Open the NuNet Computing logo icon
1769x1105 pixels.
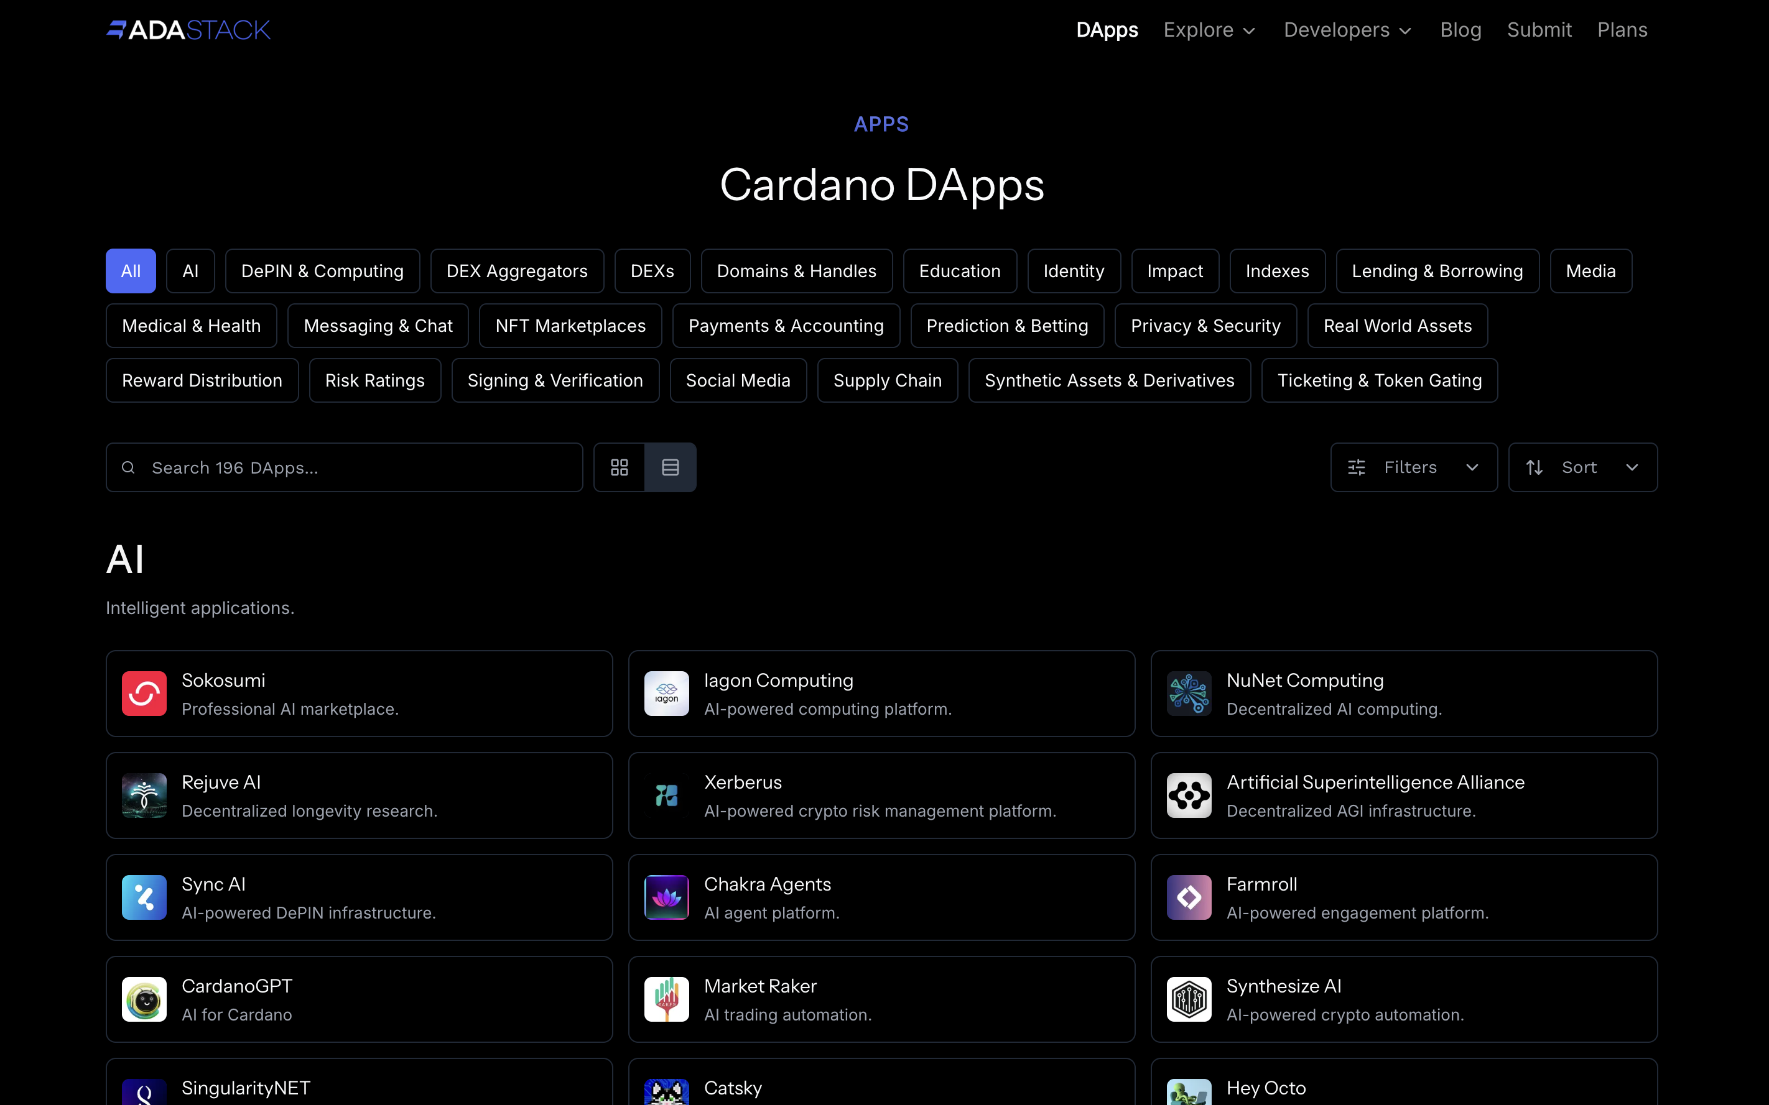[x=1189, y=694]
